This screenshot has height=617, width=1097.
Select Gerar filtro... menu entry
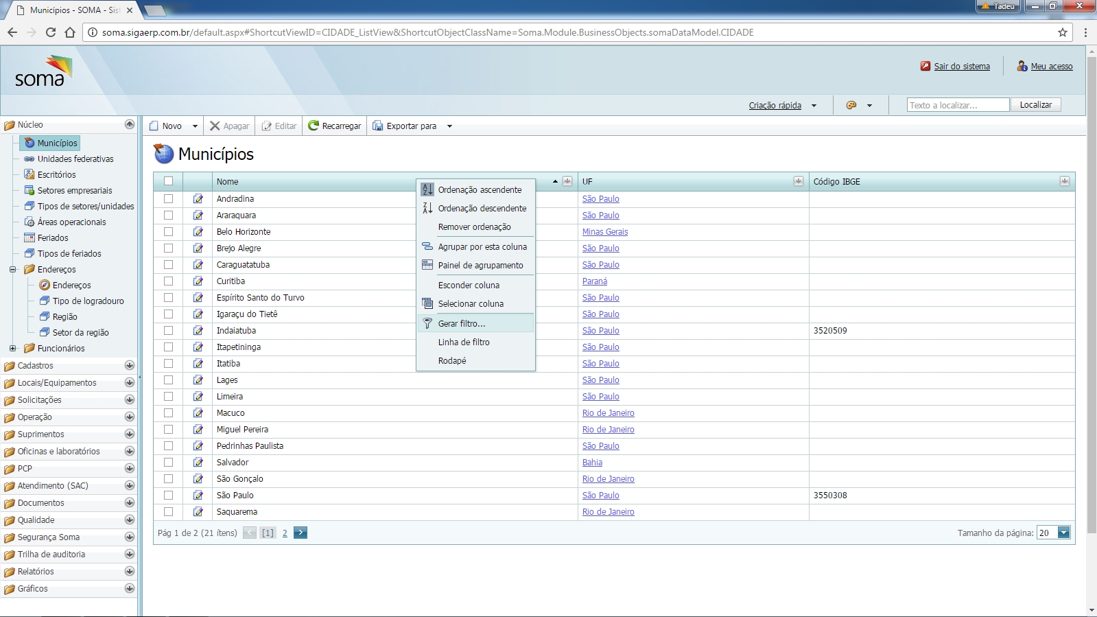(476, 323)
